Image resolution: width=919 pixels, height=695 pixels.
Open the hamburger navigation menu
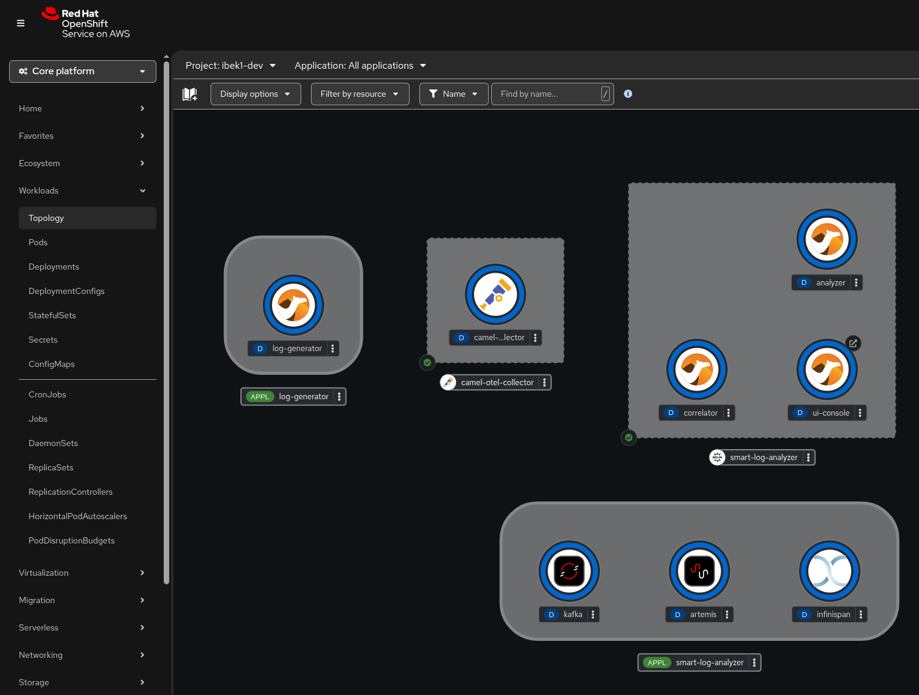click(x=21, y=23)
